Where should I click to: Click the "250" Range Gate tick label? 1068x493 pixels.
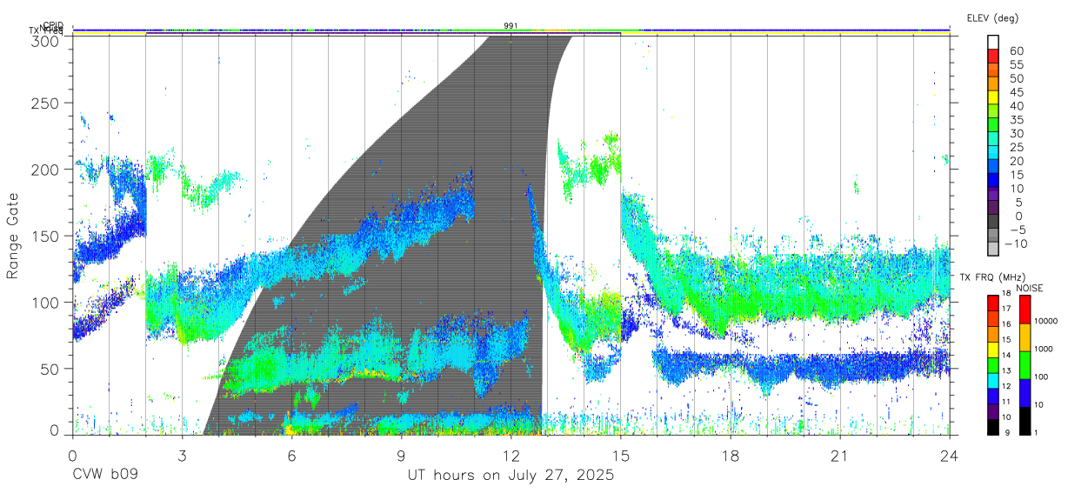[47, 103]
